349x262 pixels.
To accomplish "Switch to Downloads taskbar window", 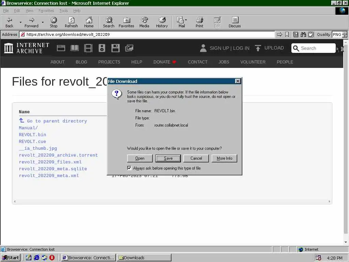I will tap(144, 258).
